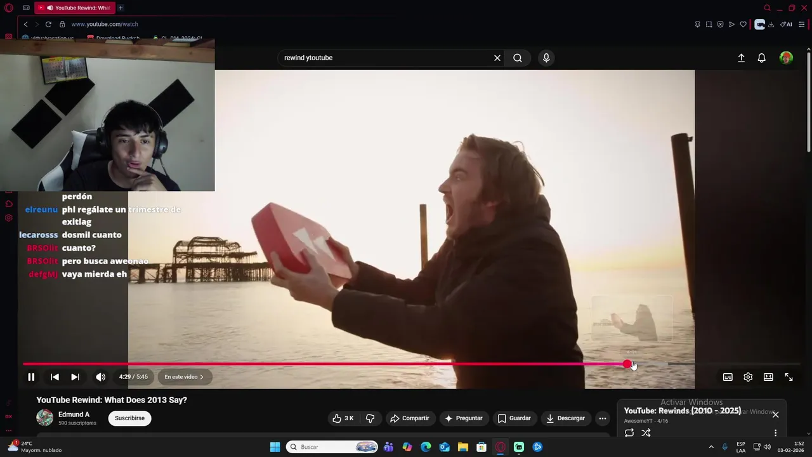Open more actions three-dot menu
812x457 pixels.
pyautogui.click(x=603, y=418)
